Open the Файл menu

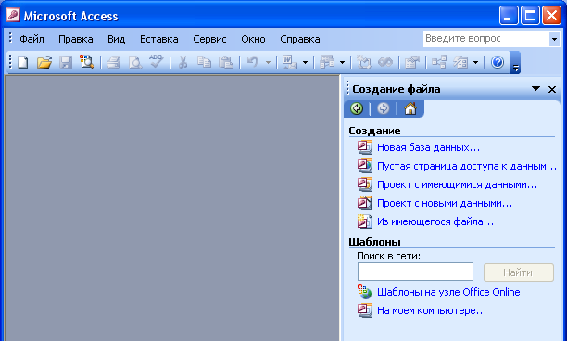[31, 39]
